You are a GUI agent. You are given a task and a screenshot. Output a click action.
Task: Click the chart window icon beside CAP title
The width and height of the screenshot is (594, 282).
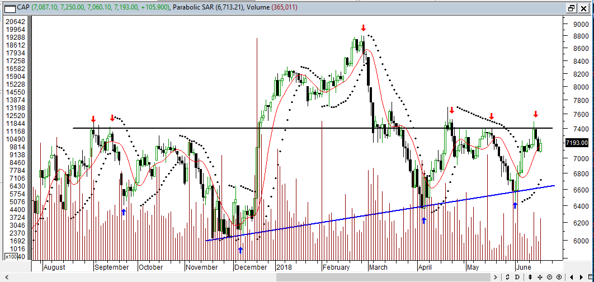click(x=10, y=8)
